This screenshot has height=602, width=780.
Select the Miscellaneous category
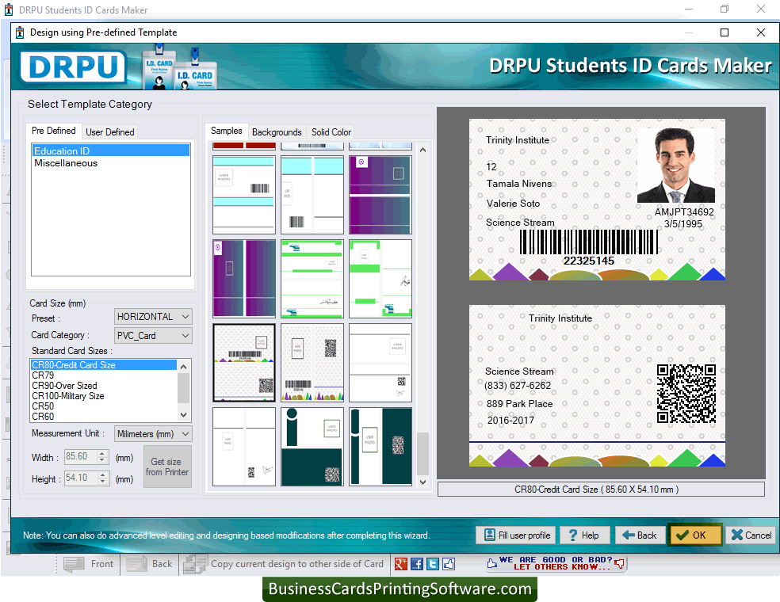111,163
